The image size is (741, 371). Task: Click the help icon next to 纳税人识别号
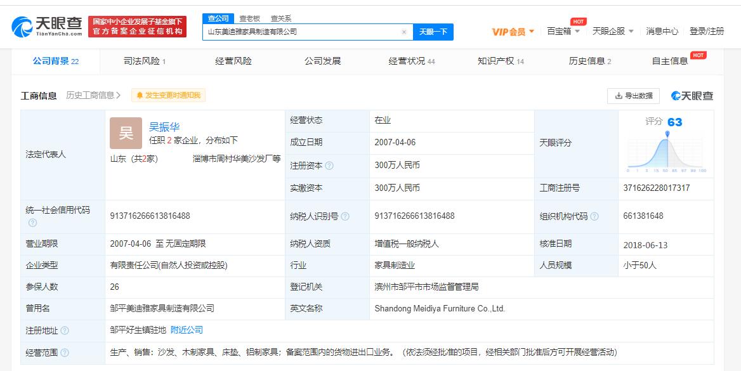(345, 216)
